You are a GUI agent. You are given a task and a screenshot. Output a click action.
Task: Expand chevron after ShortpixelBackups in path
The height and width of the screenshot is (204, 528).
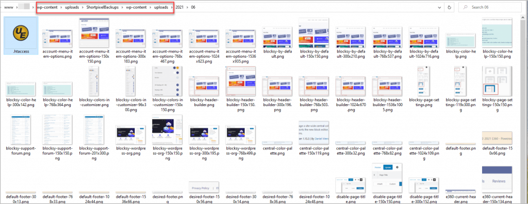[122, 7]
